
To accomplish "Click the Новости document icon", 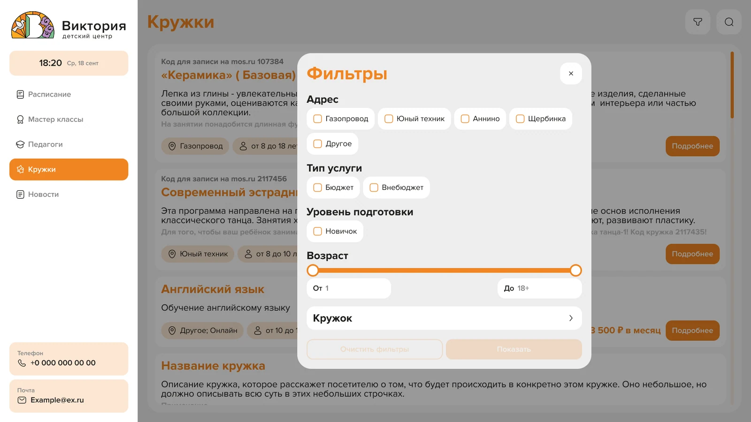I will 20,195.
